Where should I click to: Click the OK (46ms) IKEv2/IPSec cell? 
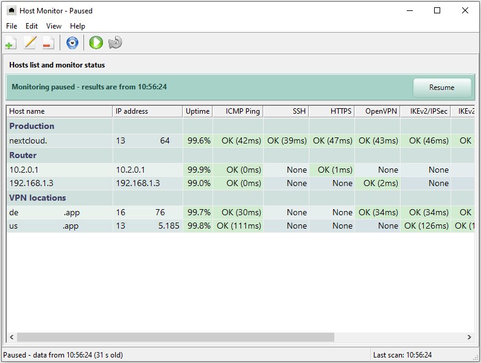click(x=426, y=140)
